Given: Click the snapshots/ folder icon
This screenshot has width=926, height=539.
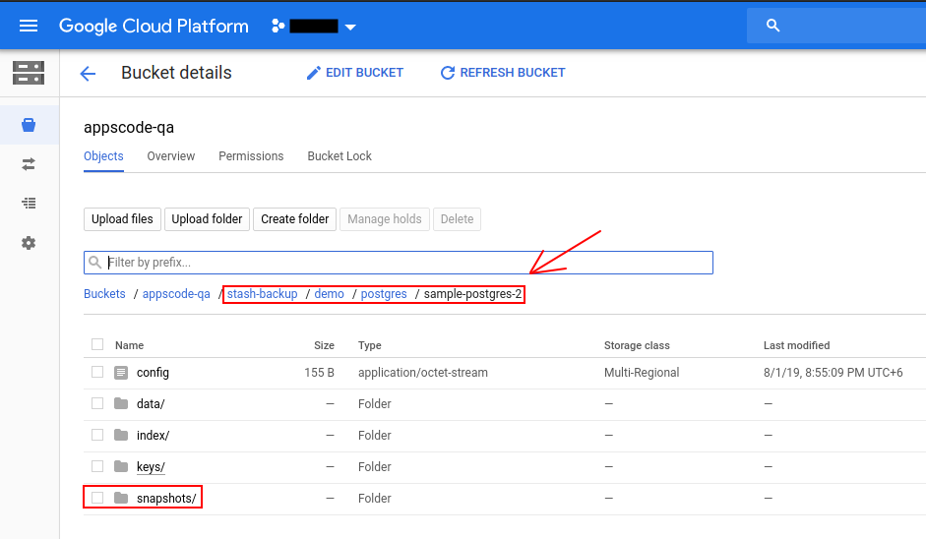Looking at the screenshot, I should click(x=121, y=498).
